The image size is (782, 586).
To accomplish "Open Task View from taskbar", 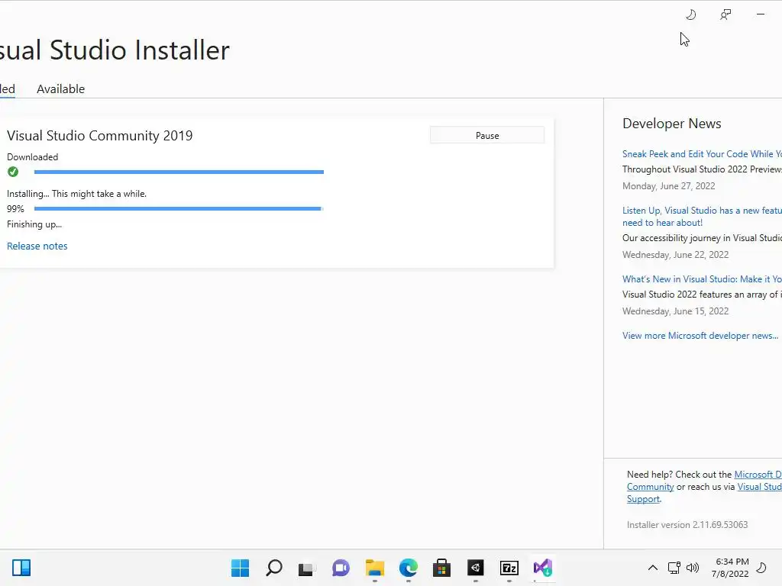I will [307, 568].
